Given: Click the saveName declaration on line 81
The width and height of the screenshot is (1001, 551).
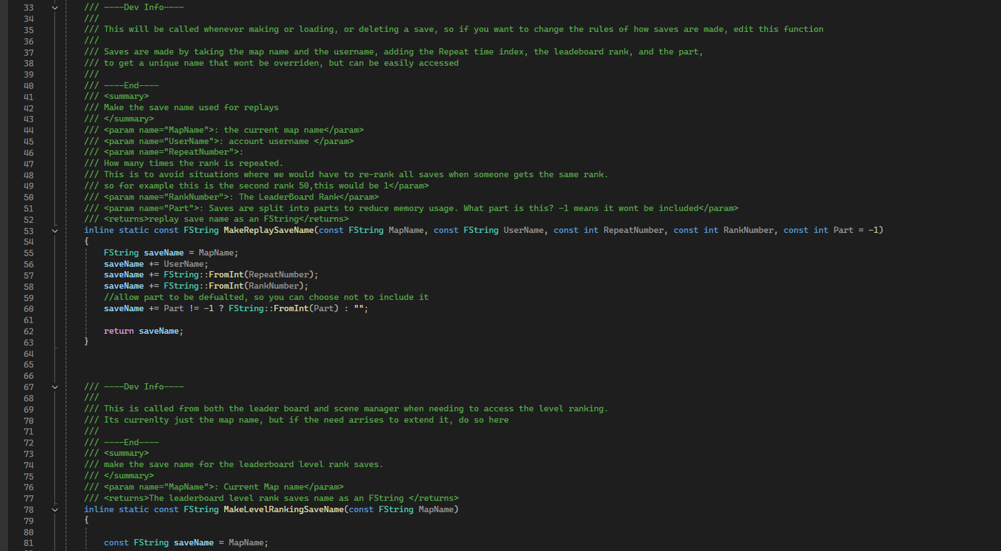Looking at the screenshot, I should click(193, 543).
